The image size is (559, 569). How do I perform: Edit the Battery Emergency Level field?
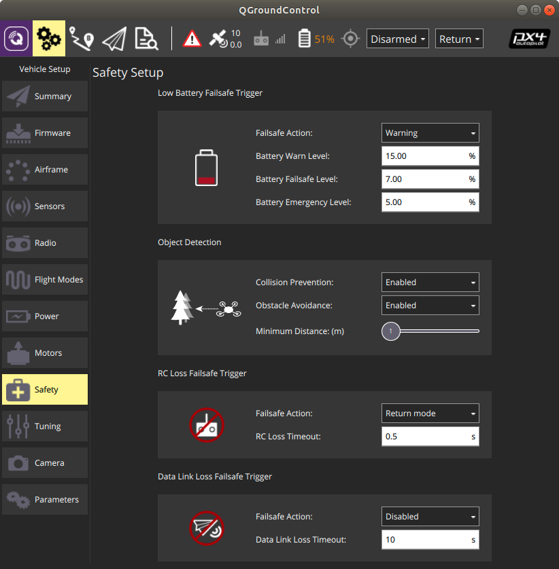(x=430, y=202)
